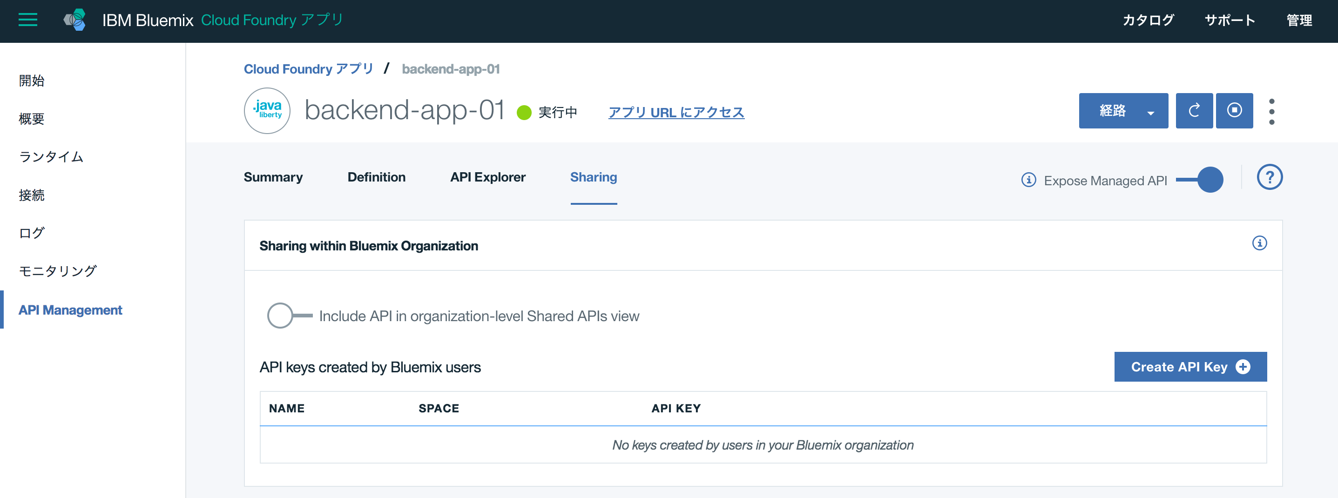Click the Cloud Foundry アプリ header title
This screenshot has height=498, width=1338.
(x=272, y=20)
